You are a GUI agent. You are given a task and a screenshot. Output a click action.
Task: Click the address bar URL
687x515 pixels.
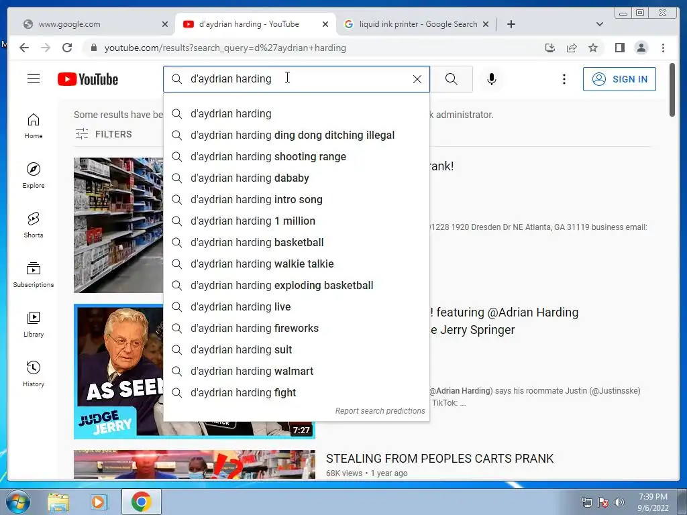[x=225, y=48]
